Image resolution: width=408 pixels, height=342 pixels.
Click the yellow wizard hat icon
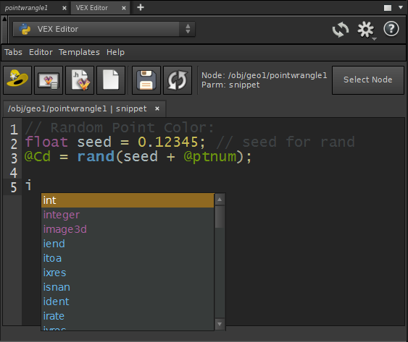click(x=17, y=80)
